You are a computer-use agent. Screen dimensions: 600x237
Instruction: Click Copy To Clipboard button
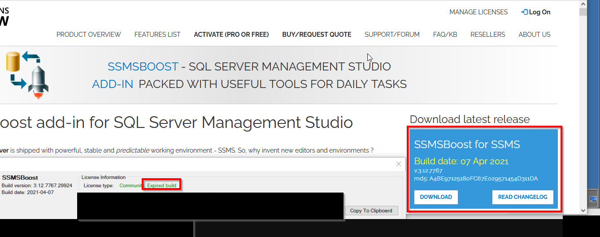371,211
